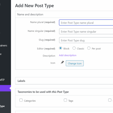This screenshot has width=113, height=113.
Task: Click the Post Type name singular field
Action: [x=86, y=31]
